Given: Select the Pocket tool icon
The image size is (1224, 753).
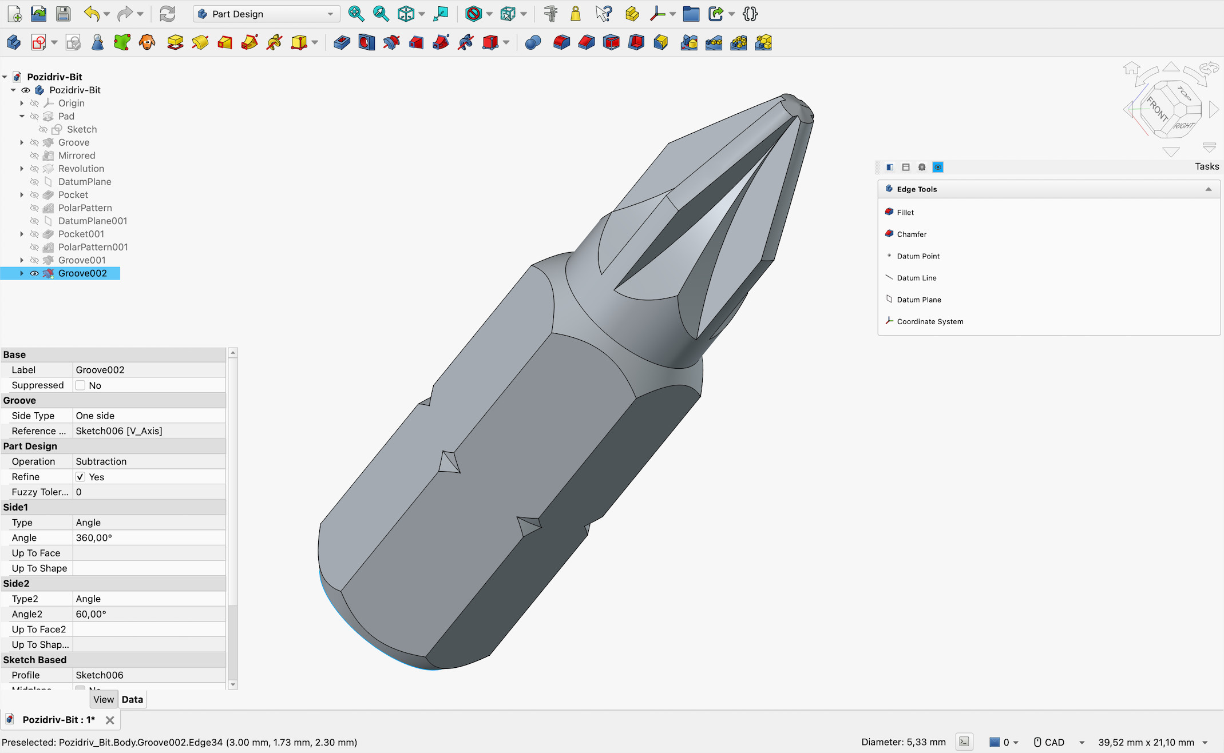Looking at the screenshot, I should pos(342,43).
